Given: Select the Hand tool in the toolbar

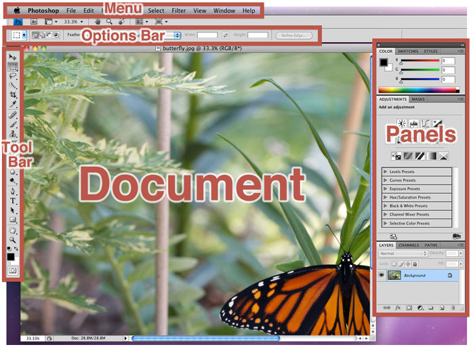Looking at the screenshot, I should [x=12, y=230].
